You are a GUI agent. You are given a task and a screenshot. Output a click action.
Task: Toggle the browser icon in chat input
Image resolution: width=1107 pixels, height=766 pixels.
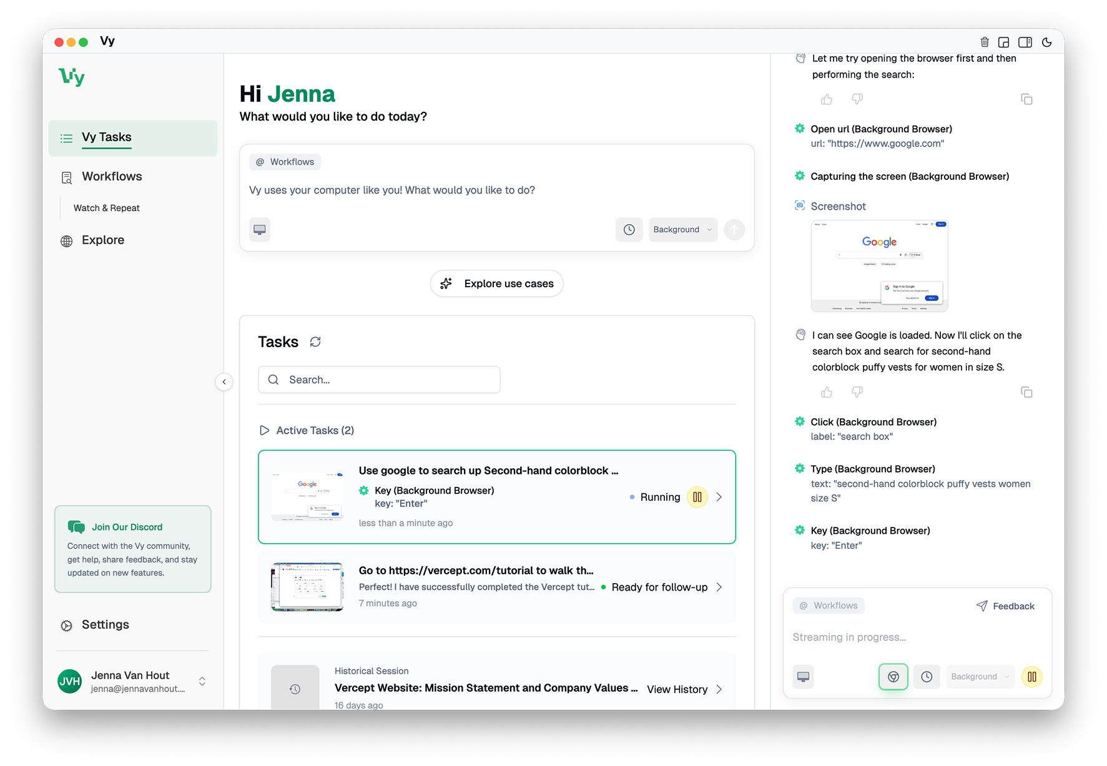tap(893, 677)
